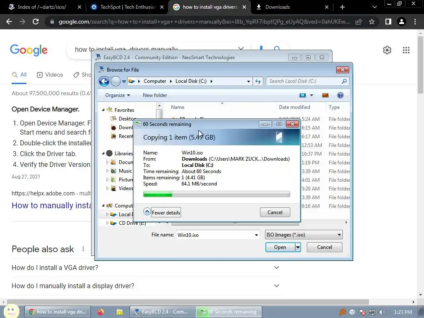Open the Chrome three-dot menu
This screenshot has width=424, height=318.
415,22
